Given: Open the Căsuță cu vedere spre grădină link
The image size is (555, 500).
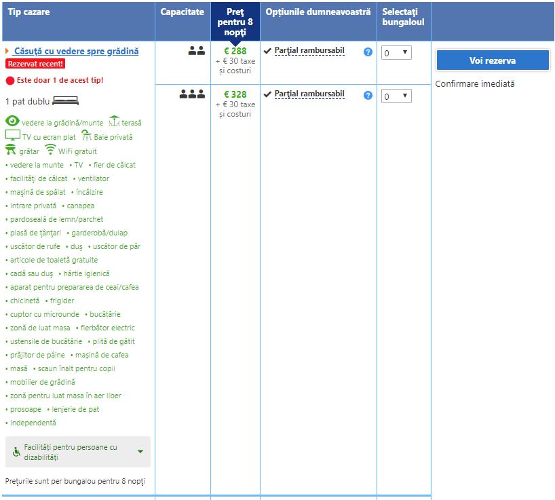Looking at the screenshot, I should (x=76, y=51).
